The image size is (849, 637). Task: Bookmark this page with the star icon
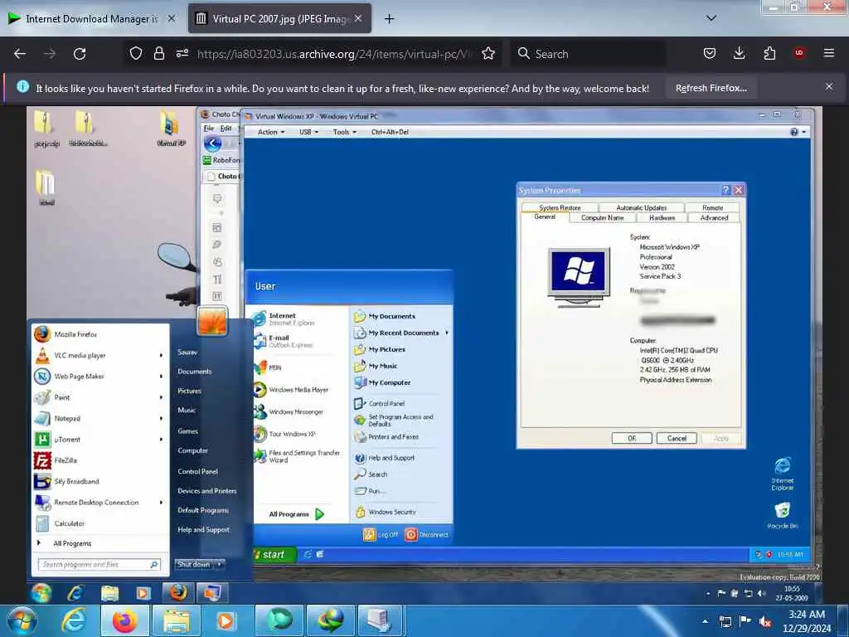pyautogui.click(x=488, y=53)
